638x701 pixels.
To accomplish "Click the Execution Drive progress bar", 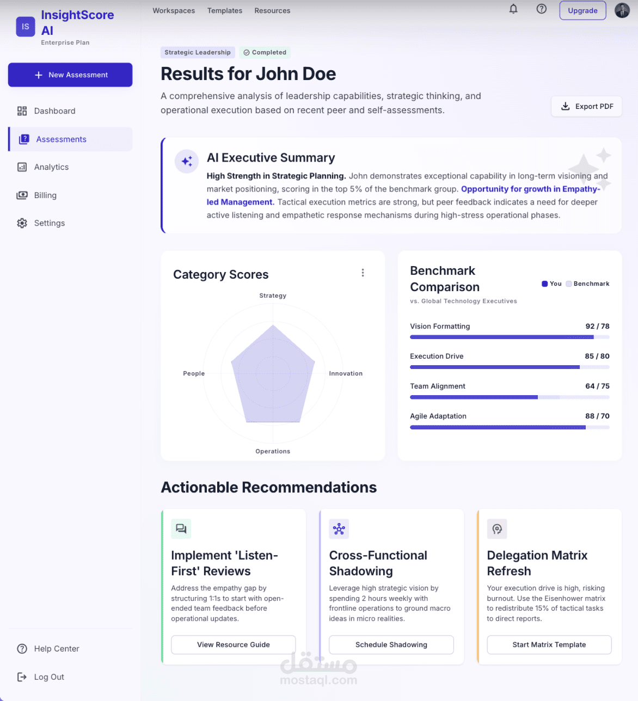I will 510,367.
